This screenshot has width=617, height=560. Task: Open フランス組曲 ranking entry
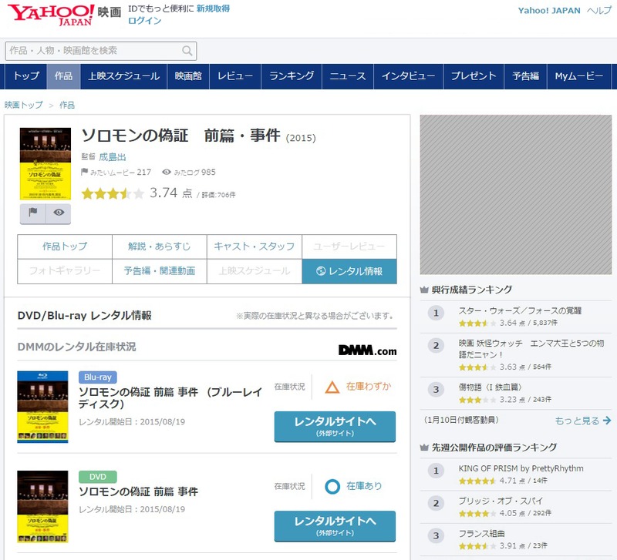481,534
